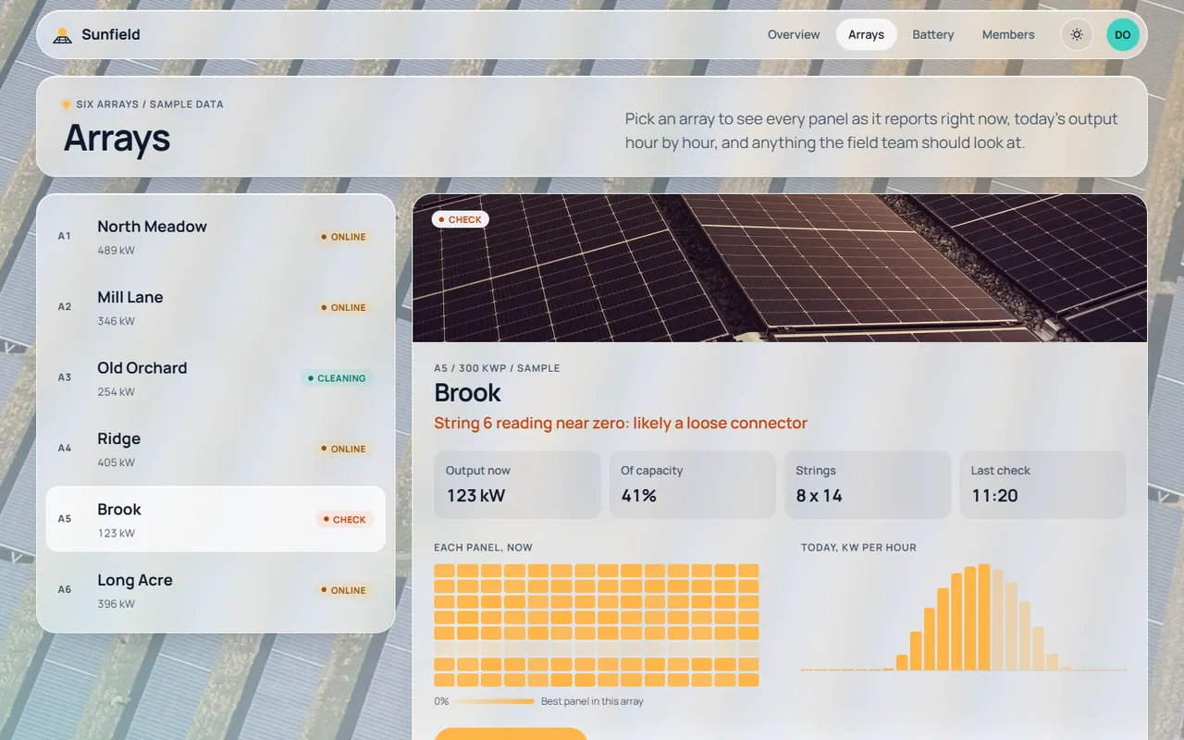Click the CHECK badge on panel photo
The height and width of the screenshot is (740, 1184).
coord(460,220)
